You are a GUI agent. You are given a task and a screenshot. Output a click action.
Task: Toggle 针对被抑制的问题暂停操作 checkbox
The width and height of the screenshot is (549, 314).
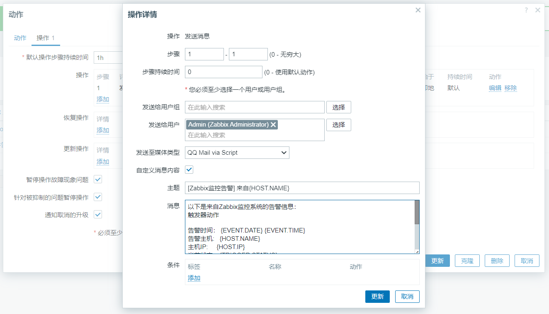pos(98,197)
